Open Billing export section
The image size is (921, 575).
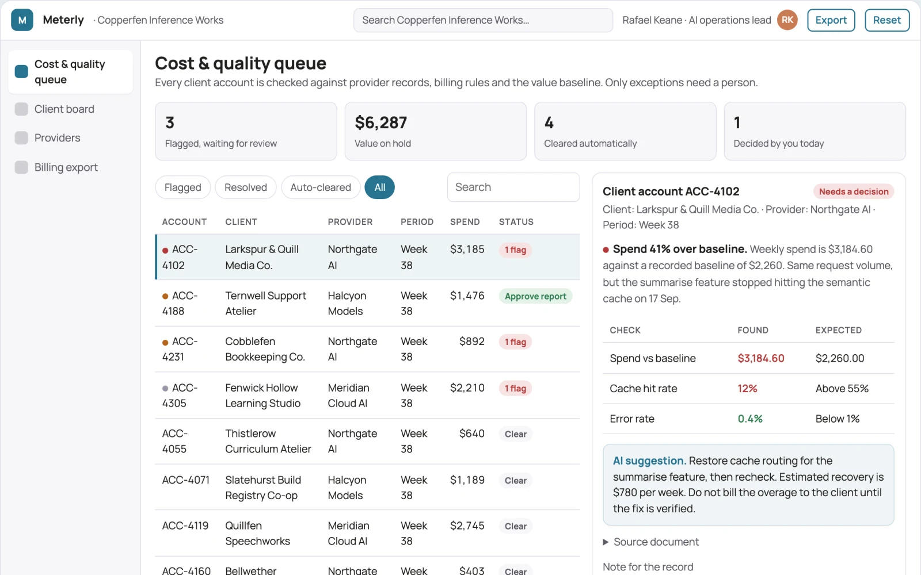70,167
